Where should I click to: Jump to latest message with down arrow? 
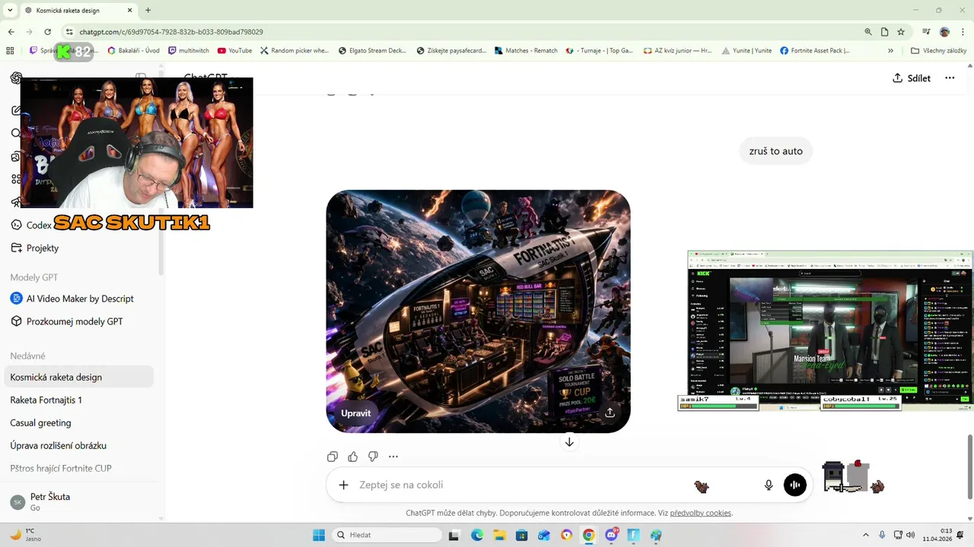point(569,441)
